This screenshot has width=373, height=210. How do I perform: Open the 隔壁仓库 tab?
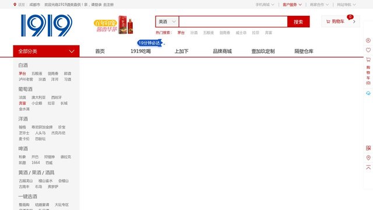click(304, 51)
